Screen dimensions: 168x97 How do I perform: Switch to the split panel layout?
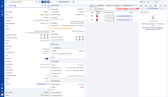[x=45, y=2]
